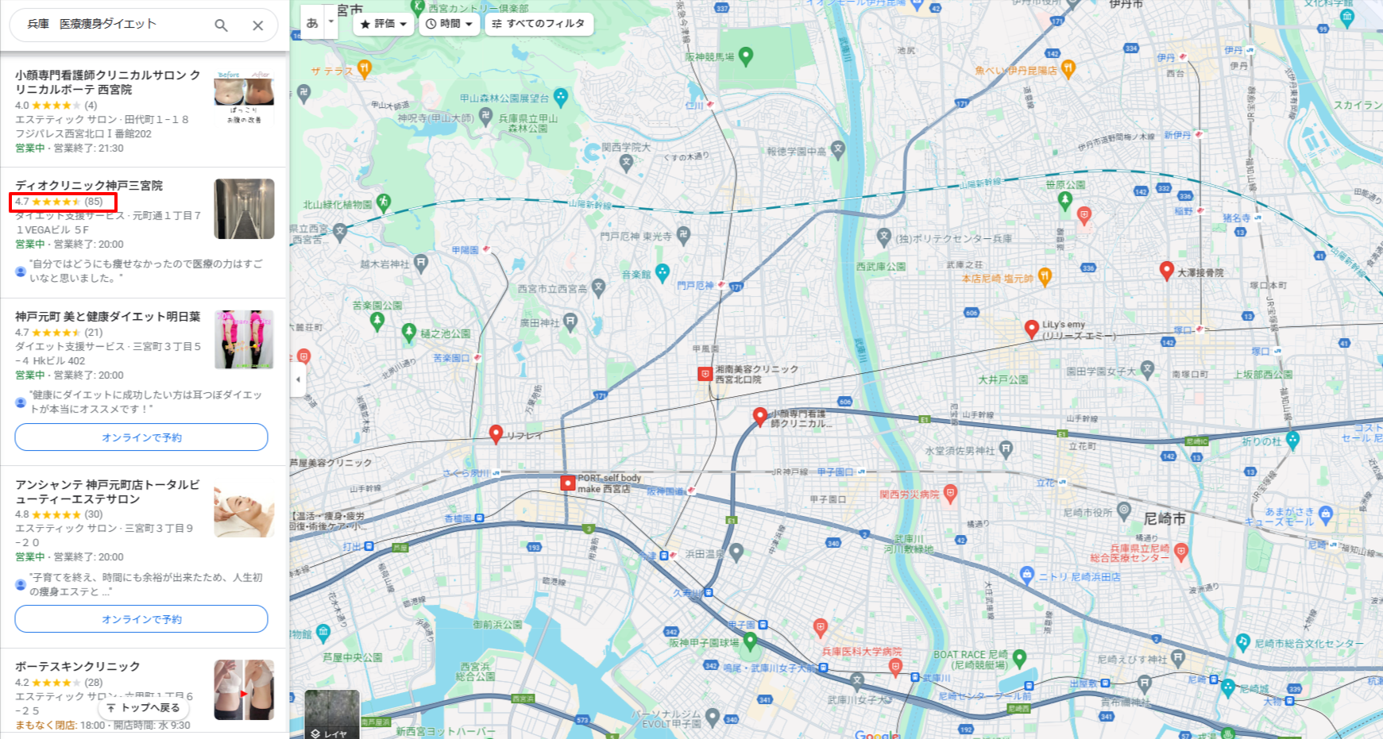Screen dimensions: 1383x739
Task: Click ザ テラス restaurant icon
Action: (364, 68)
